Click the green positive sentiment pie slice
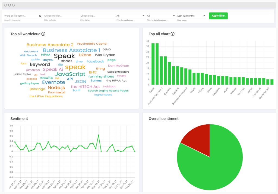The image size is (278, 194). pos(214,163)
